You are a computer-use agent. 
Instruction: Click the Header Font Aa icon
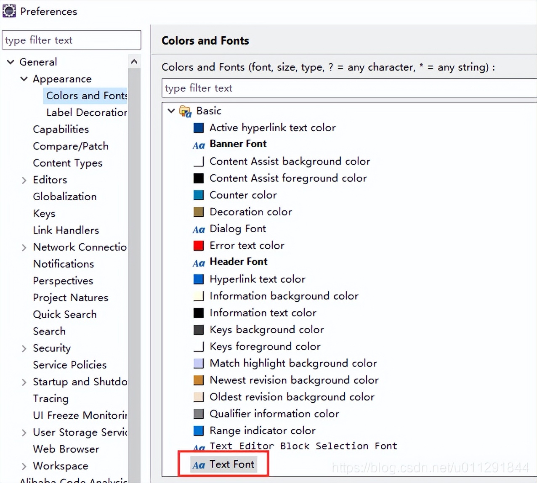click(x=199, y=263)
